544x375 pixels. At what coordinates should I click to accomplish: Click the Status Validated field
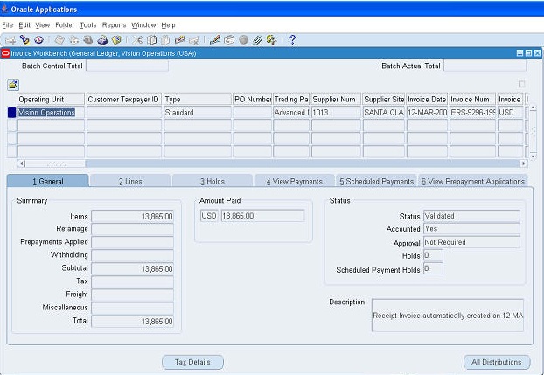pos(471,216)
